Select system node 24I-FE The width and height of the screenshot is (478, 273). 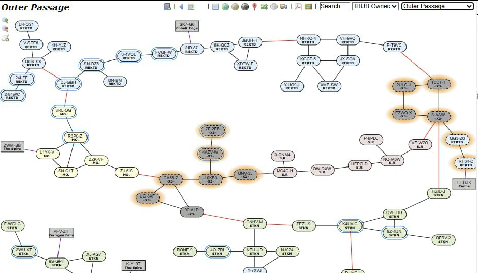22,79
